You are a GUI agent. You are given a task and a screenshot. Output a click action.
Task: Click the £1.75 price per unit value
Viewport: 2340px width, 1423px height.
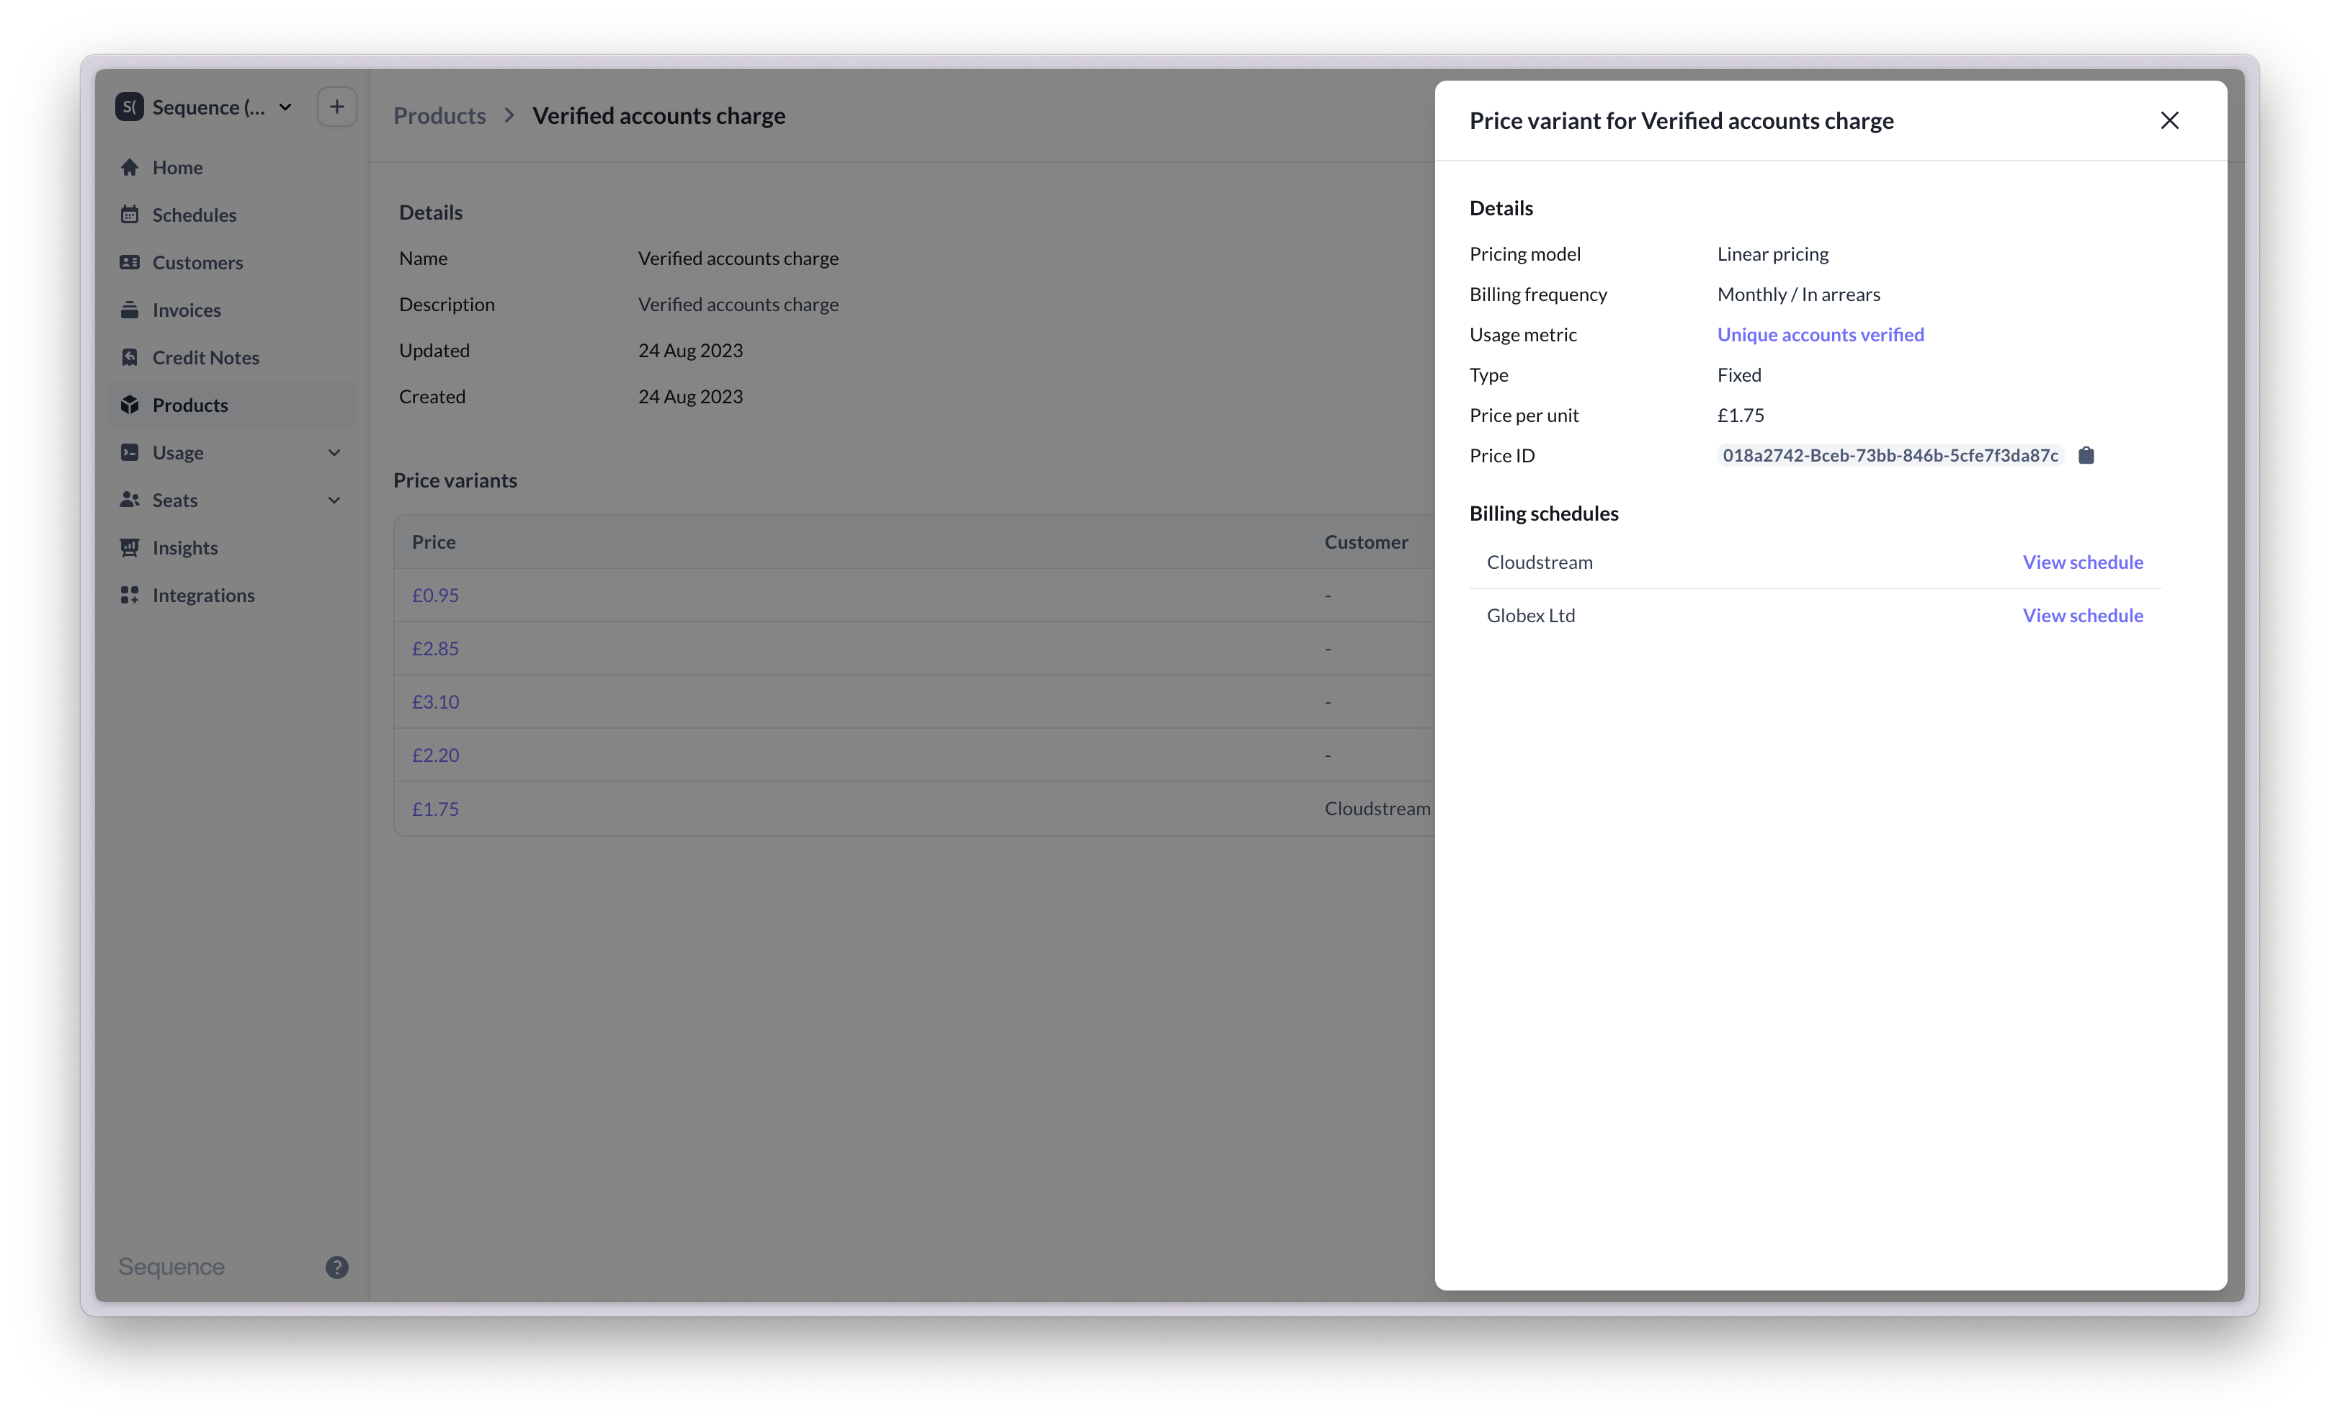tap(1740, 415)
